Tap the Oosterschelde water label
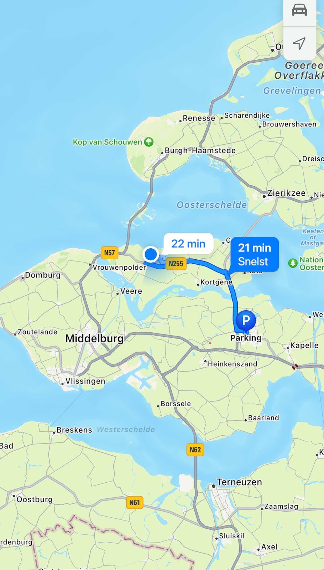This screenshot has height=570, width=324. pos(211,205)
